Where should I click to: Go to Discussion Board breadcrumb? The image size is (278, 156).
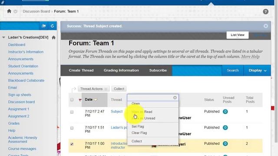click(x=36, y=11)
